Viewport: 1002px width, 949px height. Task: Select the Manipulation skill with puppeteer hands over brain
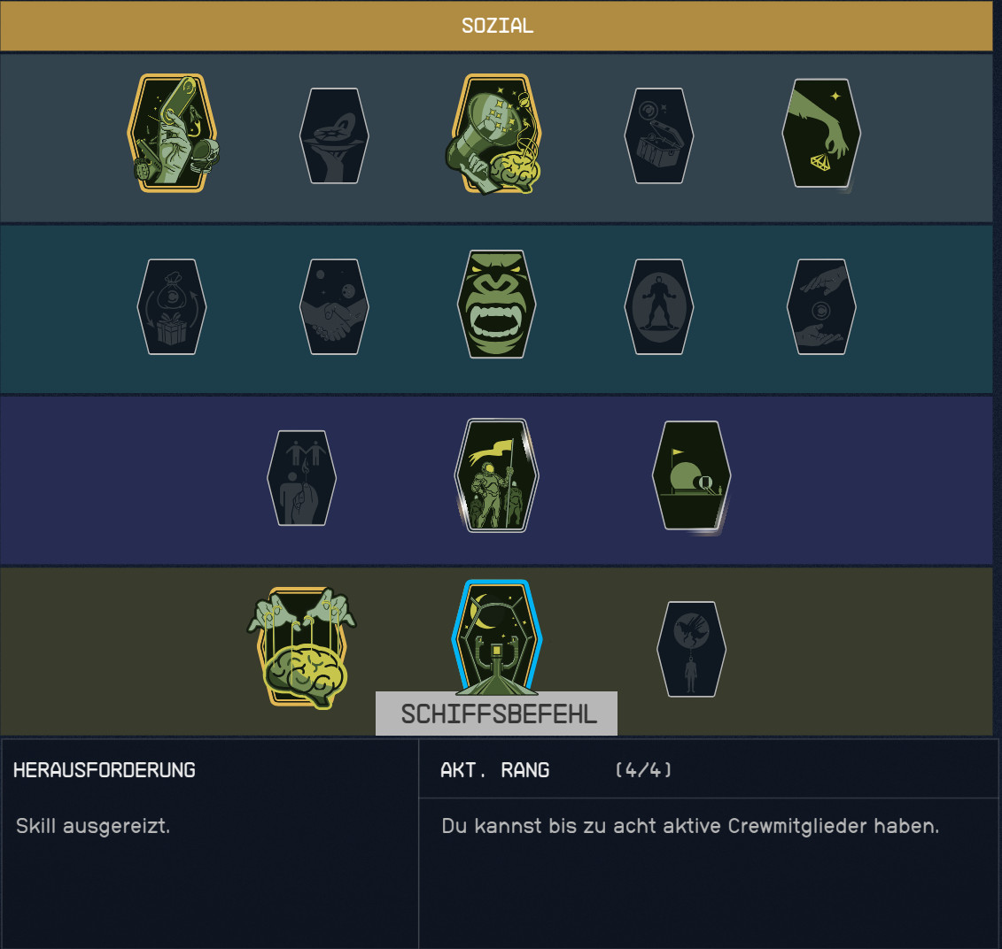[301, 647]
